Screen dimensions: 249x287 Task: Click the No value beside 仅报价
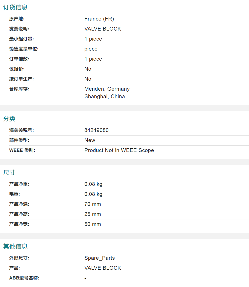(88, 69)
